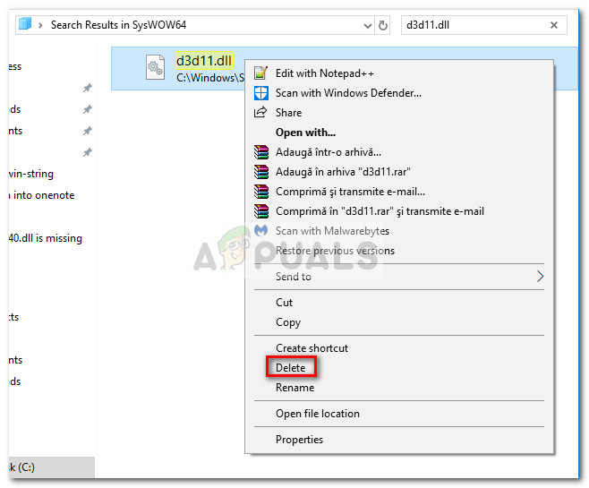Click pin icon next to 'ds' item
This screenshot has width=589, height=488.
click(x=87, y=109)
